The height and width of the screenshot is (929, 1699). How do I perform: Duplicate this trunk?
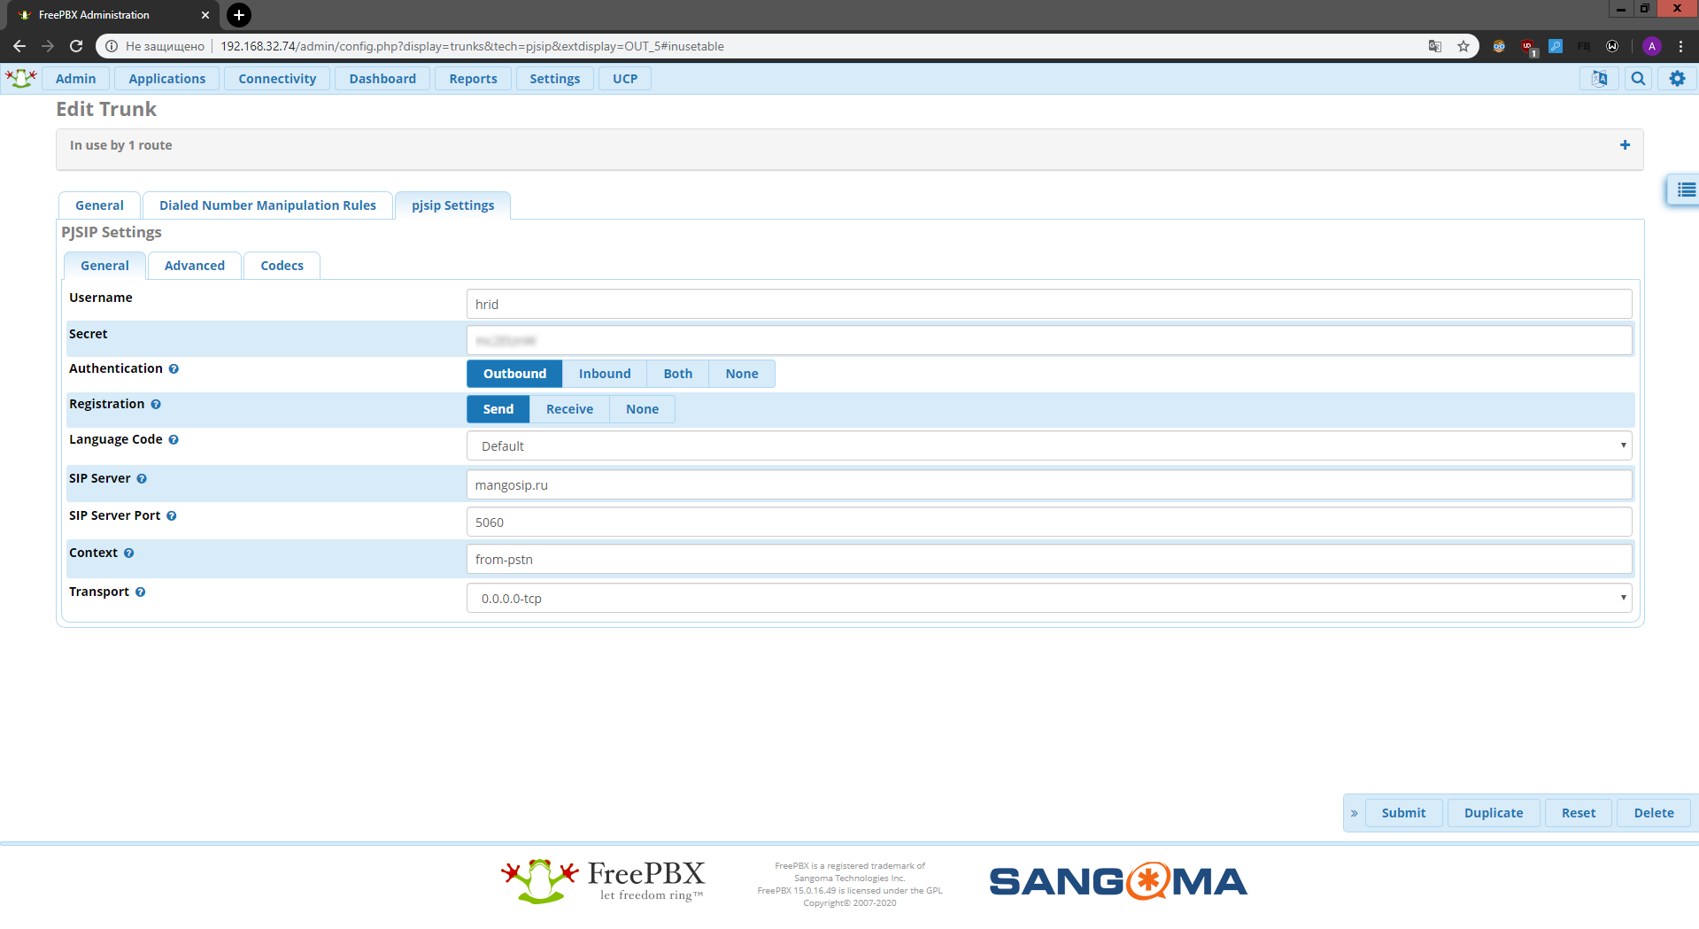(1494, 813)
